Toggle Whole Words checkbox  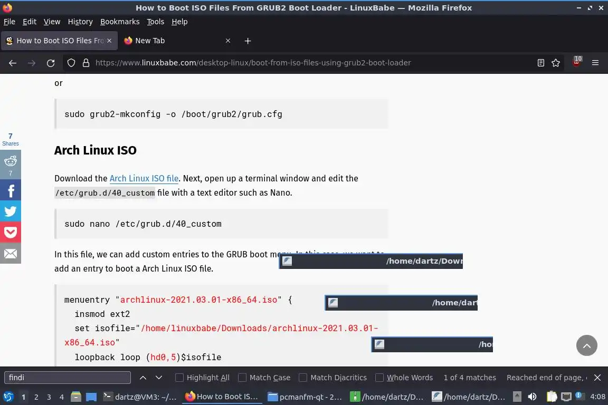click(x=379, y=378)
